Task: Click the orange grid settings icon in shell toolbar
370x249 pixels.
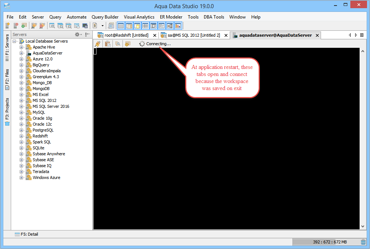Action: click(x=128, y=44)
